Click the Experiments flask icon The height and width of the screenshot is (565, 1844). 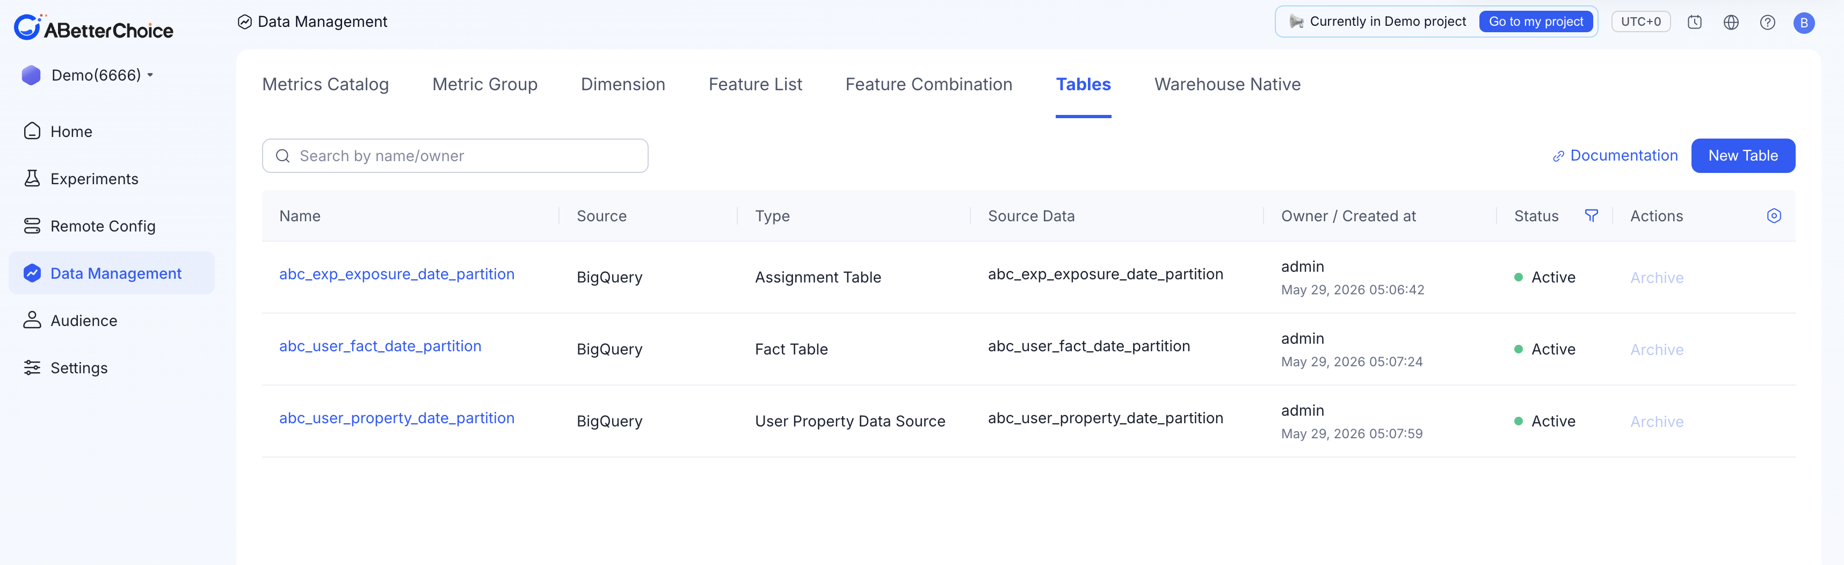(32, 178)
